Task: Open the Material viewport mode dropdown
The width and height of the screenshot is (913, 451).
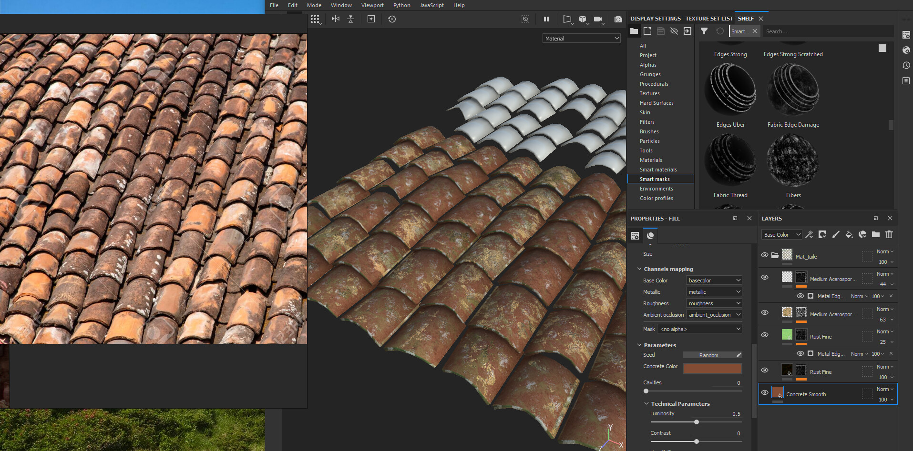Action: 582,39
